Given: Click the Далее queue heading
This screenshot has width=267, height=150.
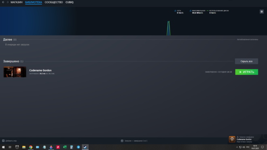Looking at the screenshot, I should (x=8, y=40).
